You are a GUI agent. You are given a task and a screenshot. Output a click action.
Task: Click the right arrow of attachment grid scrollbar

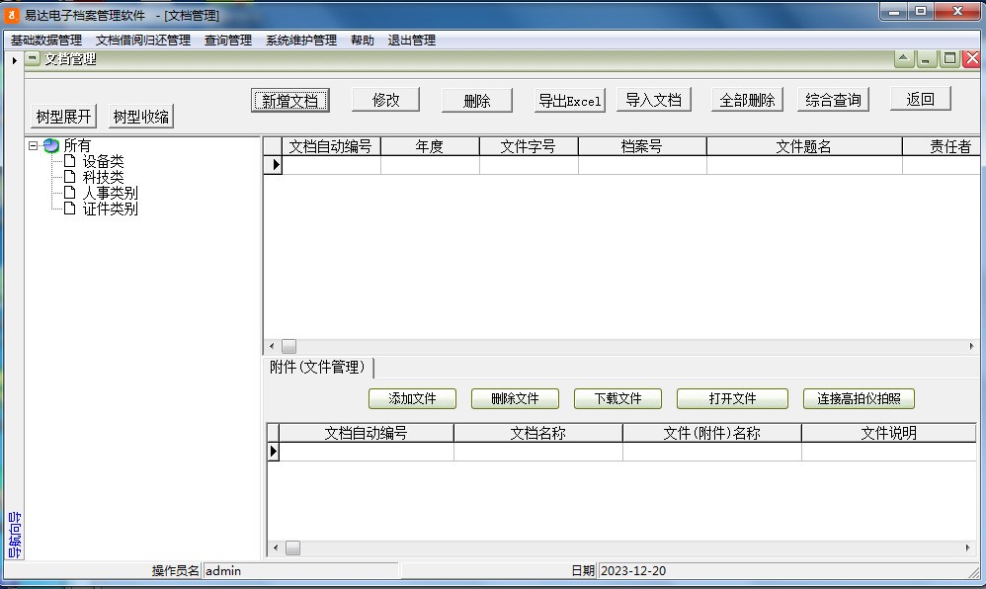[x=969, y=548]
